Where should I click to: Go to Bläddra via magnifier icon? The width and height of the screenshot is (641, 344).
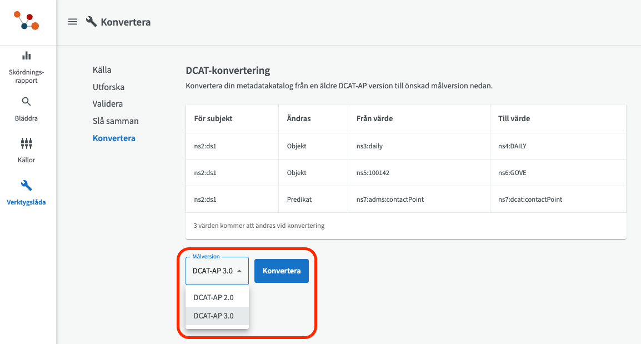pyautogui.click(x=27, y=102)
